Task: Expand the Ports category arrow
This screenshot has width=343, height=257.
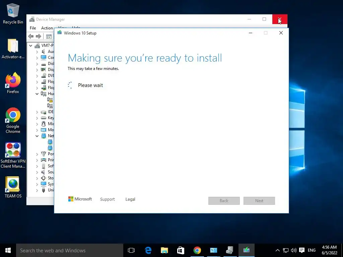Action: click(37, 154)
